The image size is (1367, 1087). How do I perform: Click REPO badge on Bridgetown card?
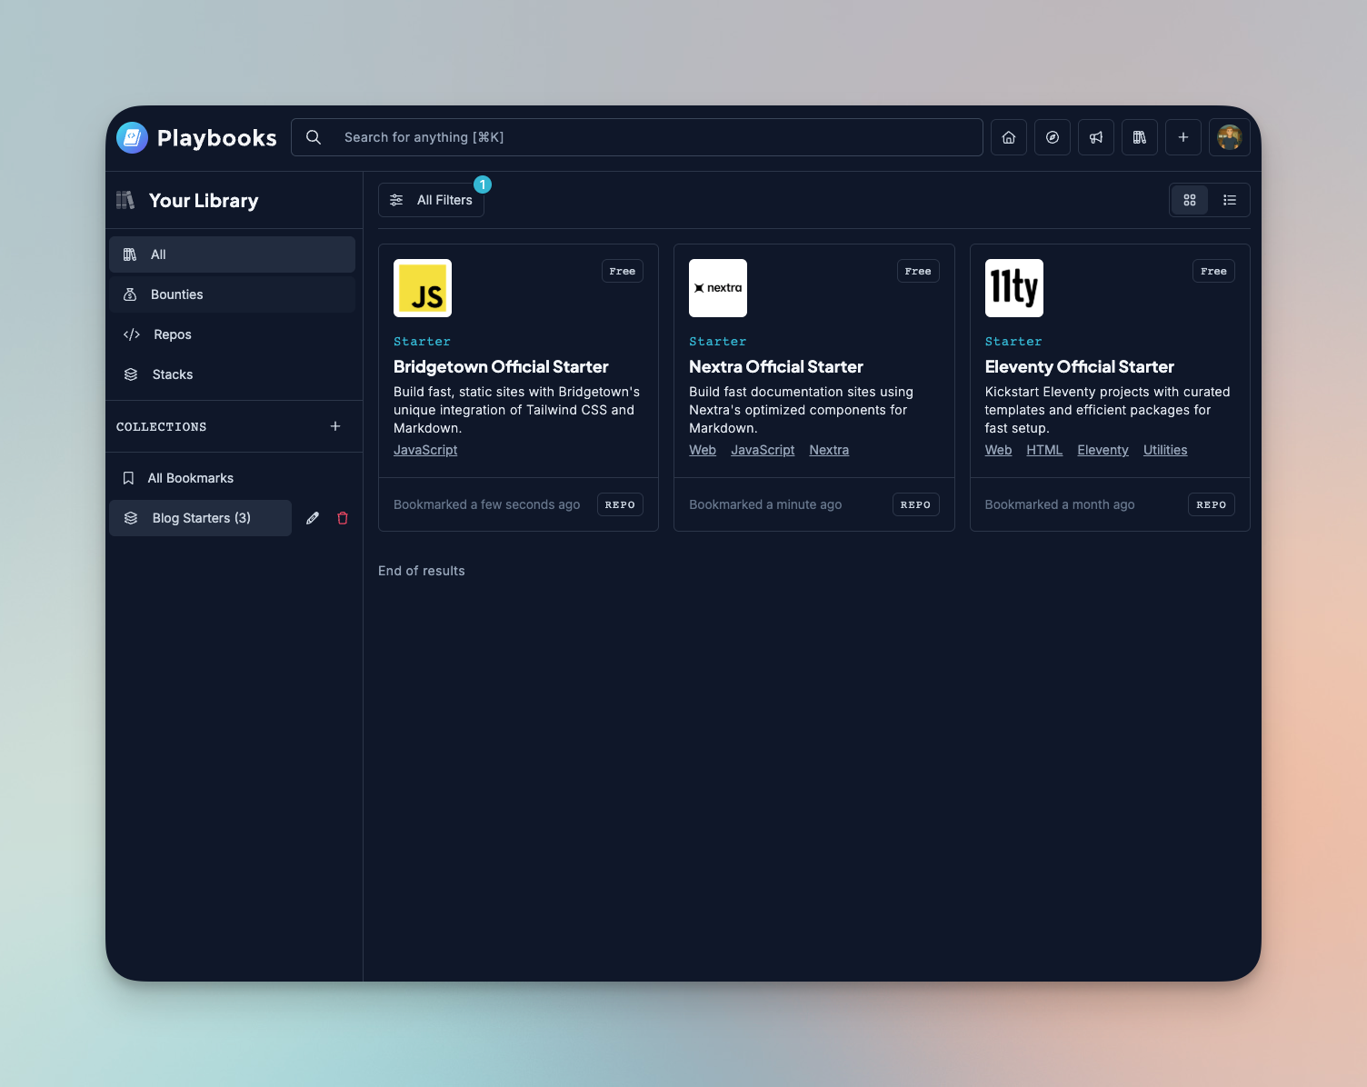click(x=620, y=504)
